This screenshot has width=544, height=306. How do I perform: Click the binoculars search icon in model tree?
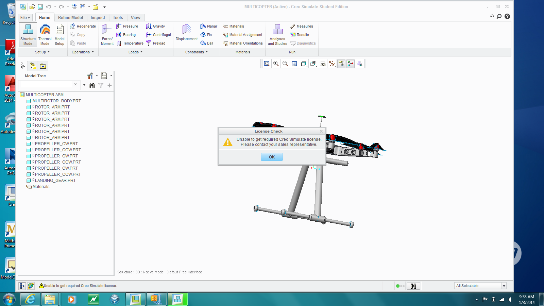tap(92, 86)
